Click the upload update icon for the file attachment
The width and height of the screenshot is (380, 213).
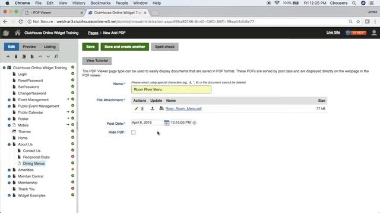[x=153, y=109]
